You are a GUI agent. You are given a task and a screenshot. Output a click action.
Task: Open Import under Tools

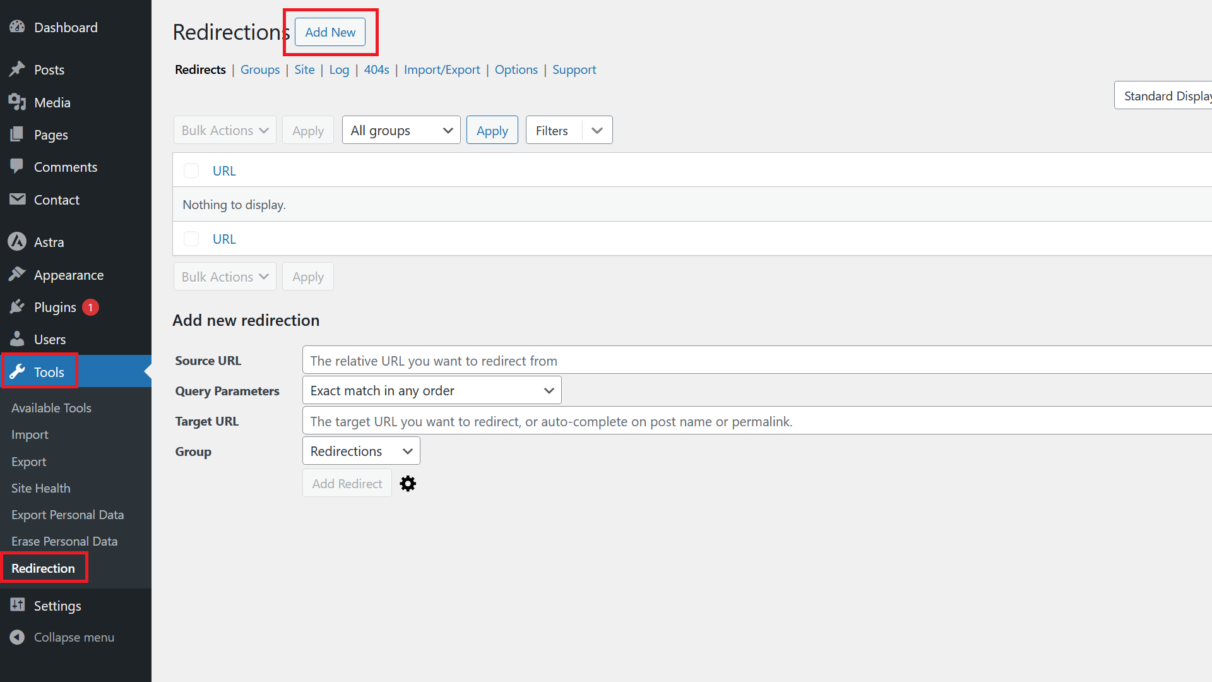click(30, 434)
